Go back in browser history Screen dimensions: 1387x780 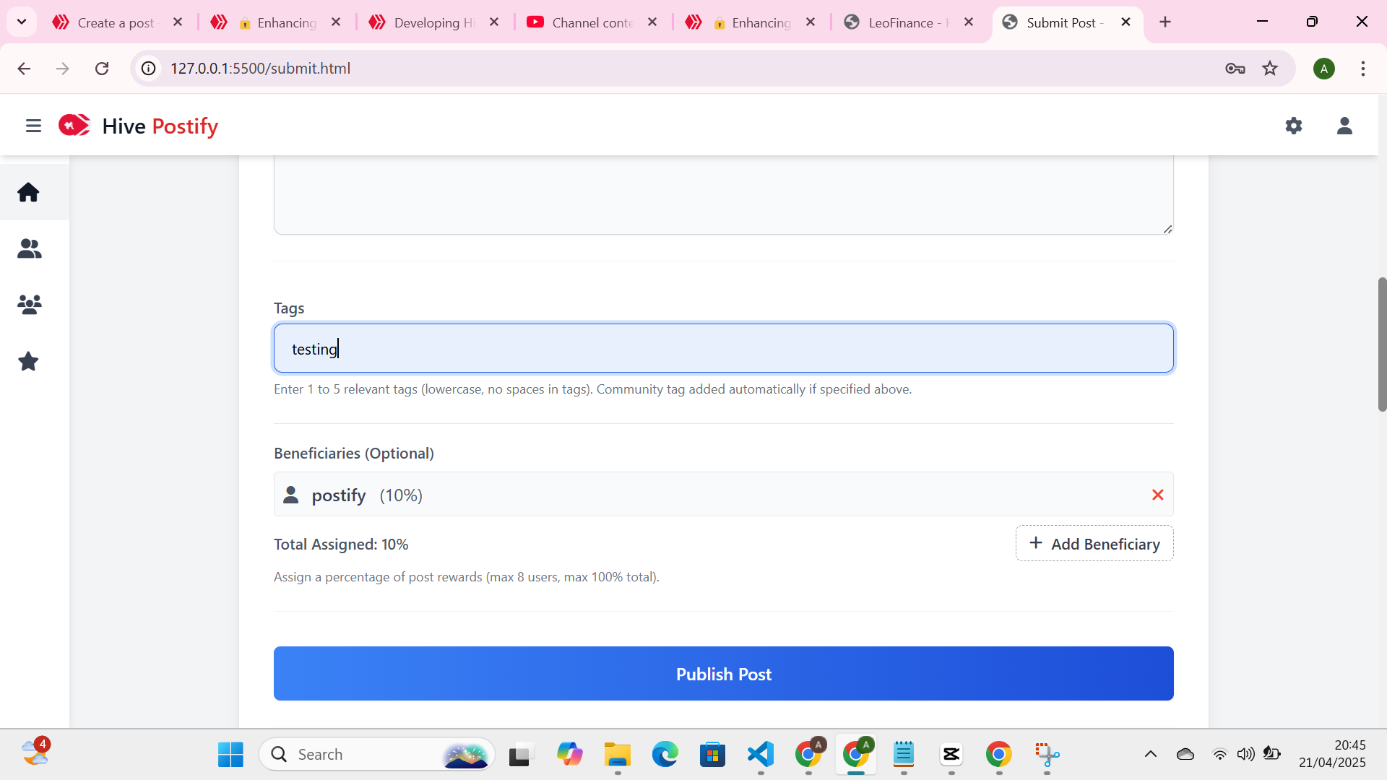coord(24,69)
